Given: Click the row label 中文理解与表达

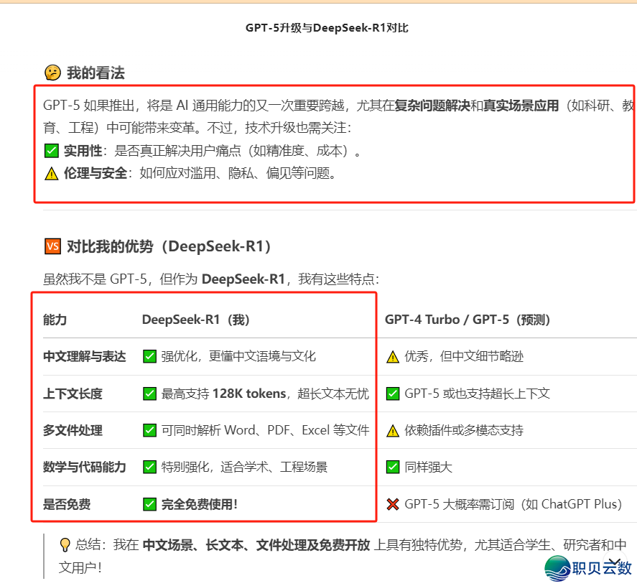Looking at the screenshot, I should click(85, 356).
